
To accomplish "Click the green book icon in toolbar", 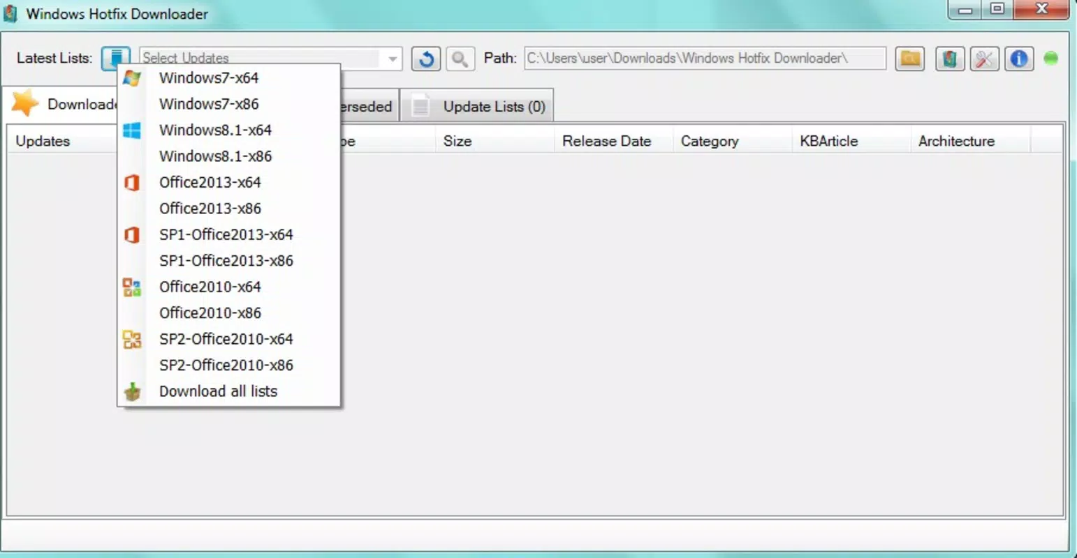I will pos(950,59).
